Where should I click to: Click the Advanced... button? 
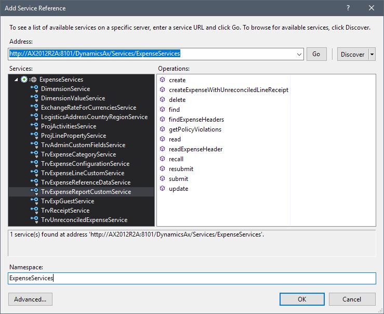pyautogui.click(x=30, y=299)
